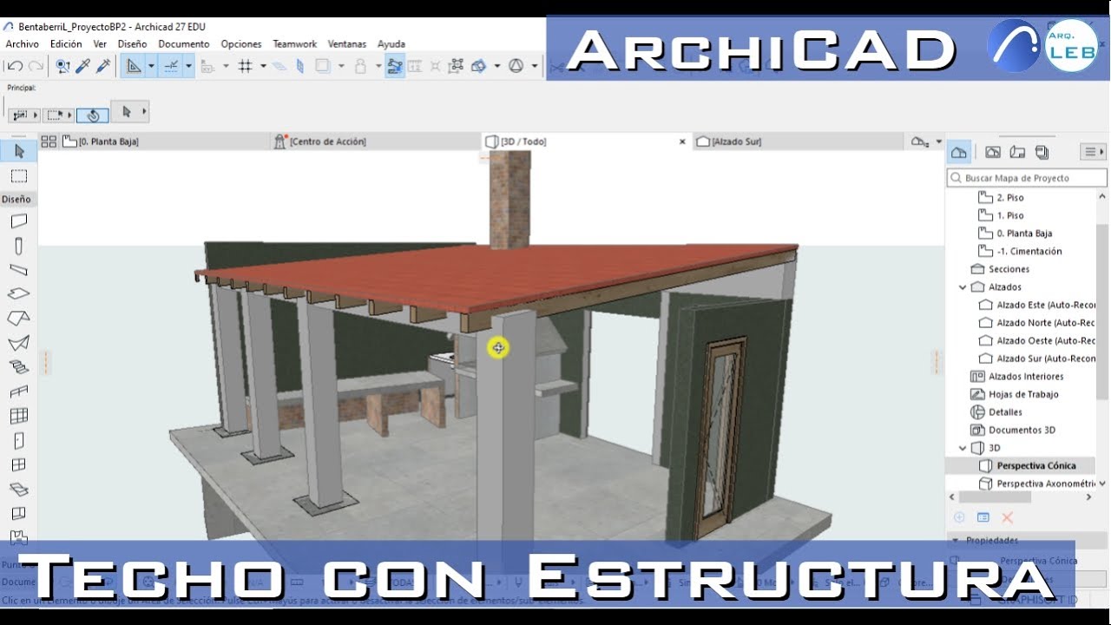Click the Inject Parameters syringe icon
1111x625 pixels.
(x=103, y=66)
